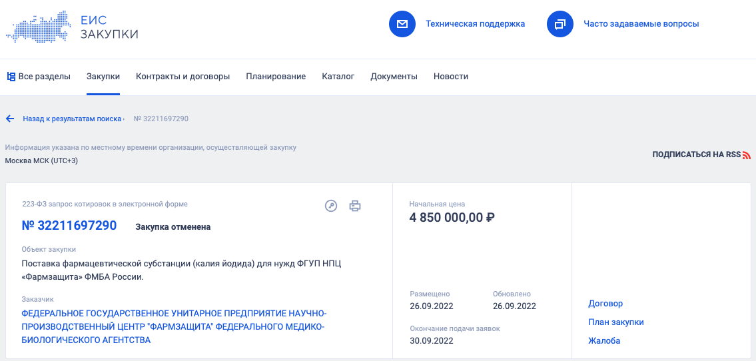Click the Москва МСК (UTC+3) text
Image resolution: width=756 pixels, height=361 pixels.
coord(41,161)
